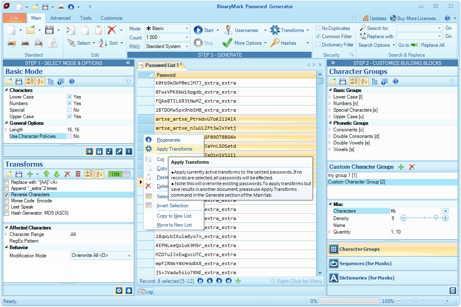
Task: Open help in Character Groups toolbar
Action: point(396,81)
